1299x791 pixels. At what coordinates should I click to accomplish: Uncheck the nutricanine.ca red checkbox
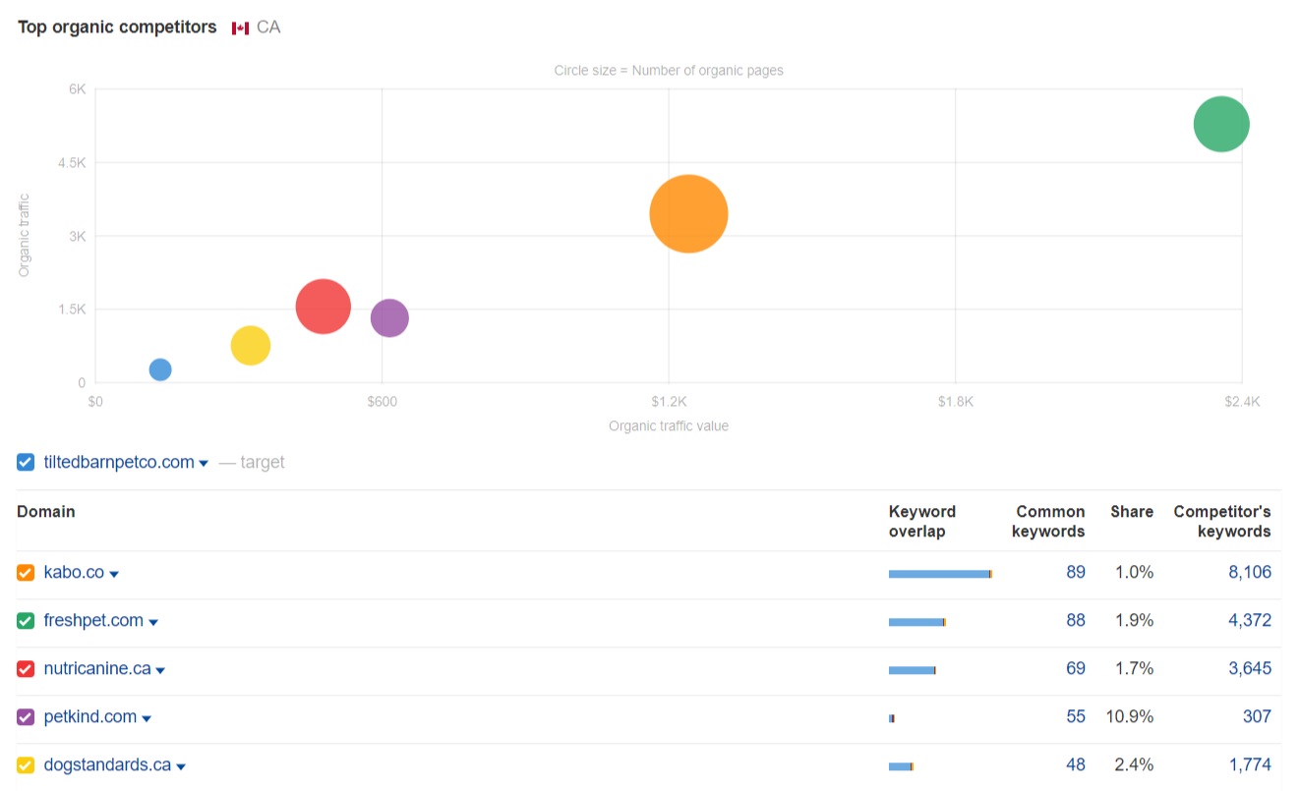26,669
